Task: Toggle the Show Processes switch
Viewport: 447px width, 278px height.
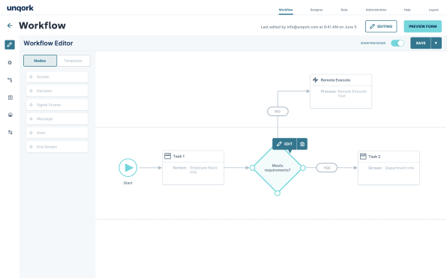Action: [397, 43]
